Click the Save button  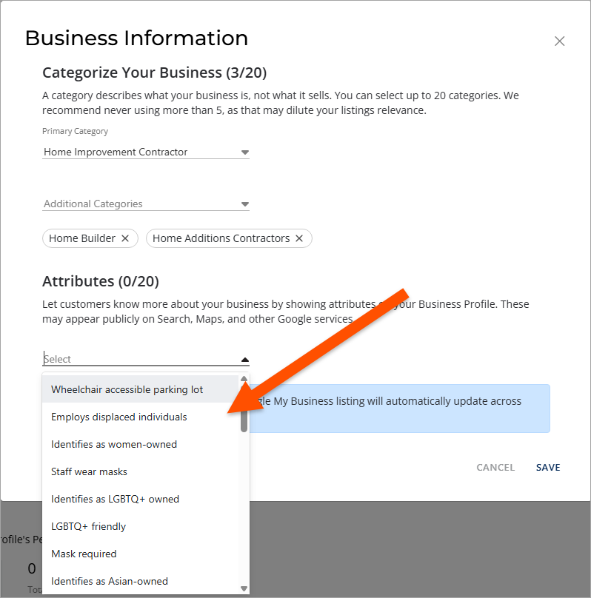click(x=548, y=467)
